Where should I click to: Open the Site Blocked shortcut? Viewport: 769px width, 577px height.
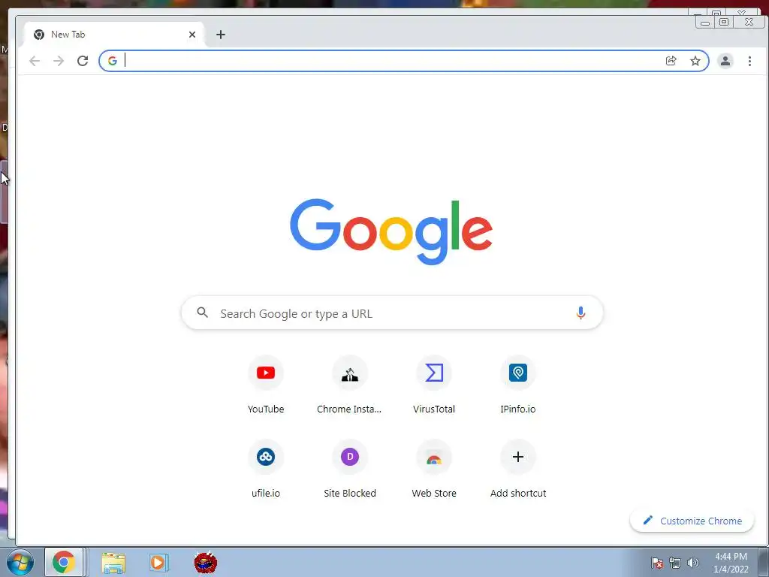(350, 470)
